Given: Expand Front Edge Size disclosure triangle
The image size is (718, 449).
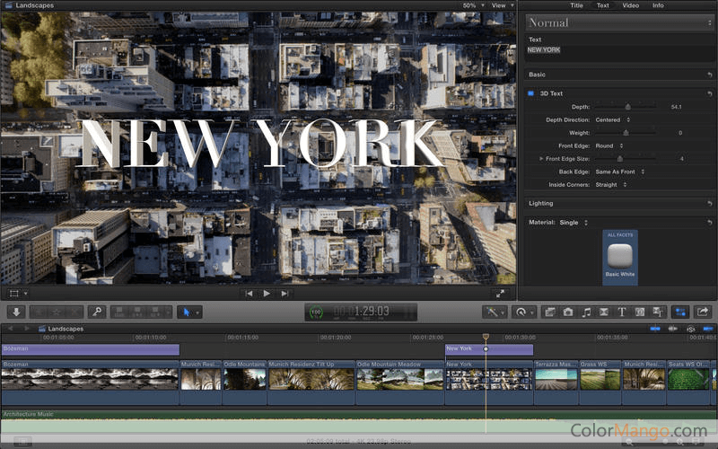Looking at the screenshot, I should (x=541, y=159).
